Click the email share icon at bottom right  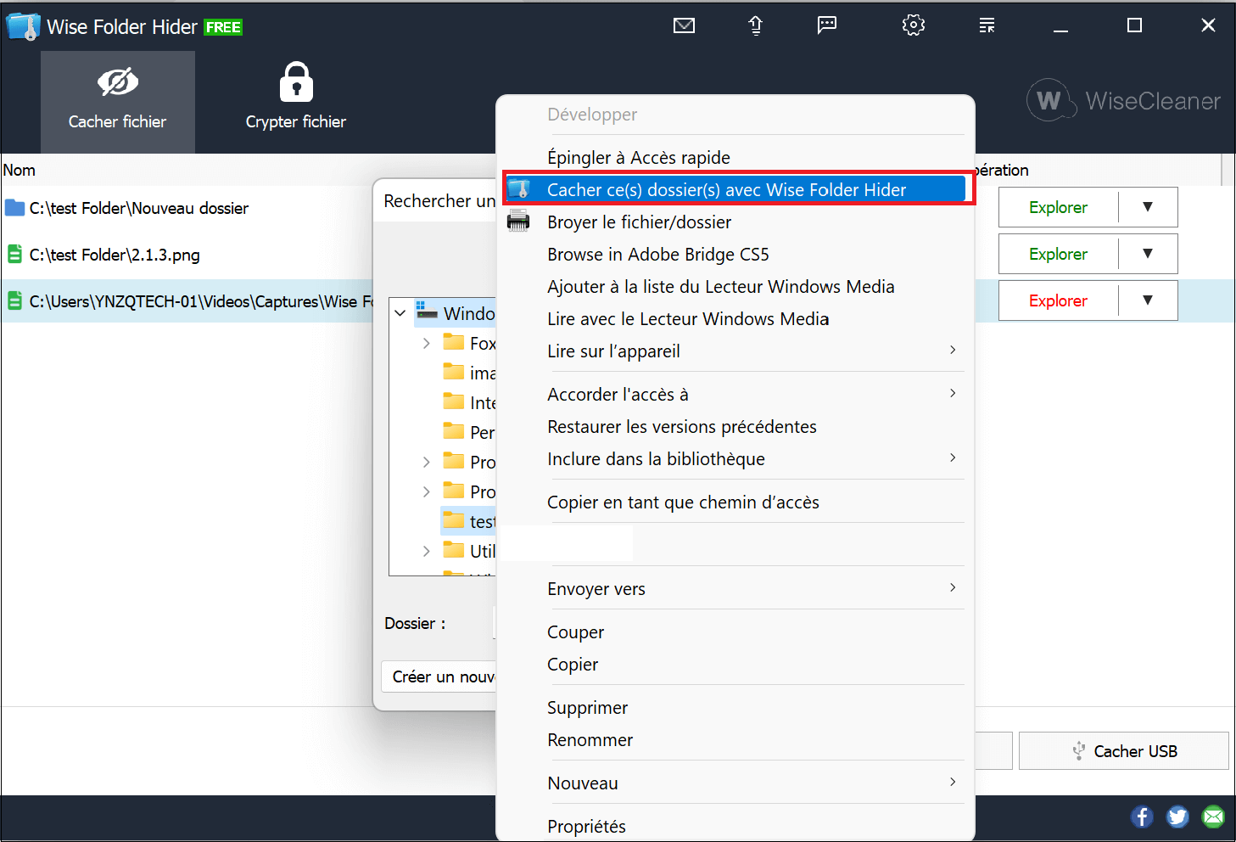point(1213,817)
